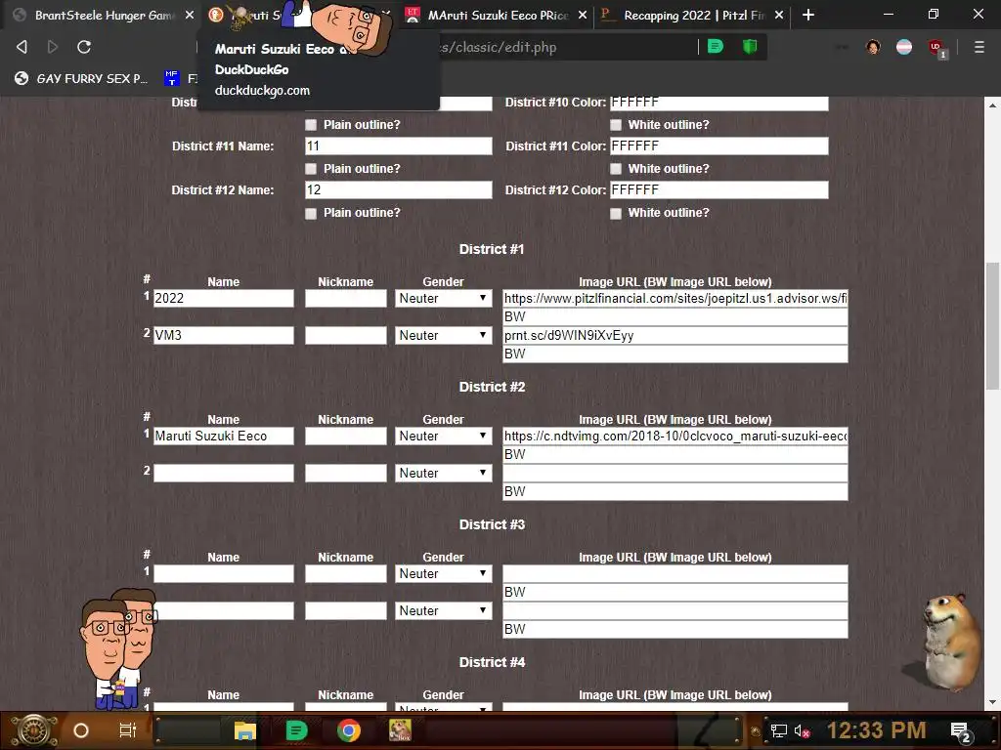Click the page vertical scrollbar thumb
Viewport: 1001px width, 750px height.
click(992, 325)
